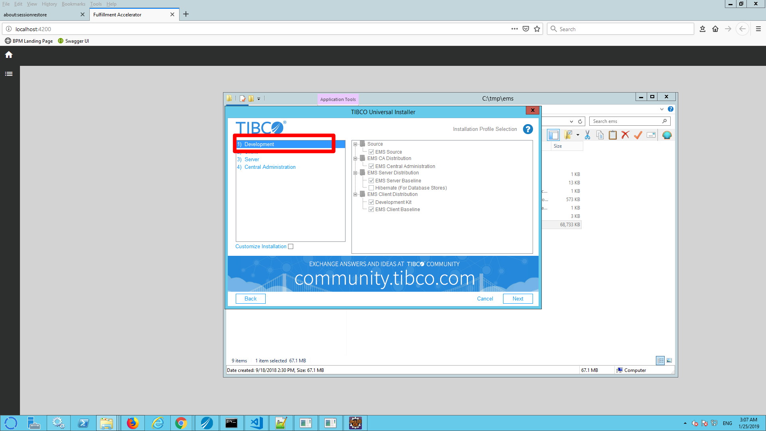Toggle the EMS Client Baseline checkbox
This screenshot has width=766, height=431.
371,210
